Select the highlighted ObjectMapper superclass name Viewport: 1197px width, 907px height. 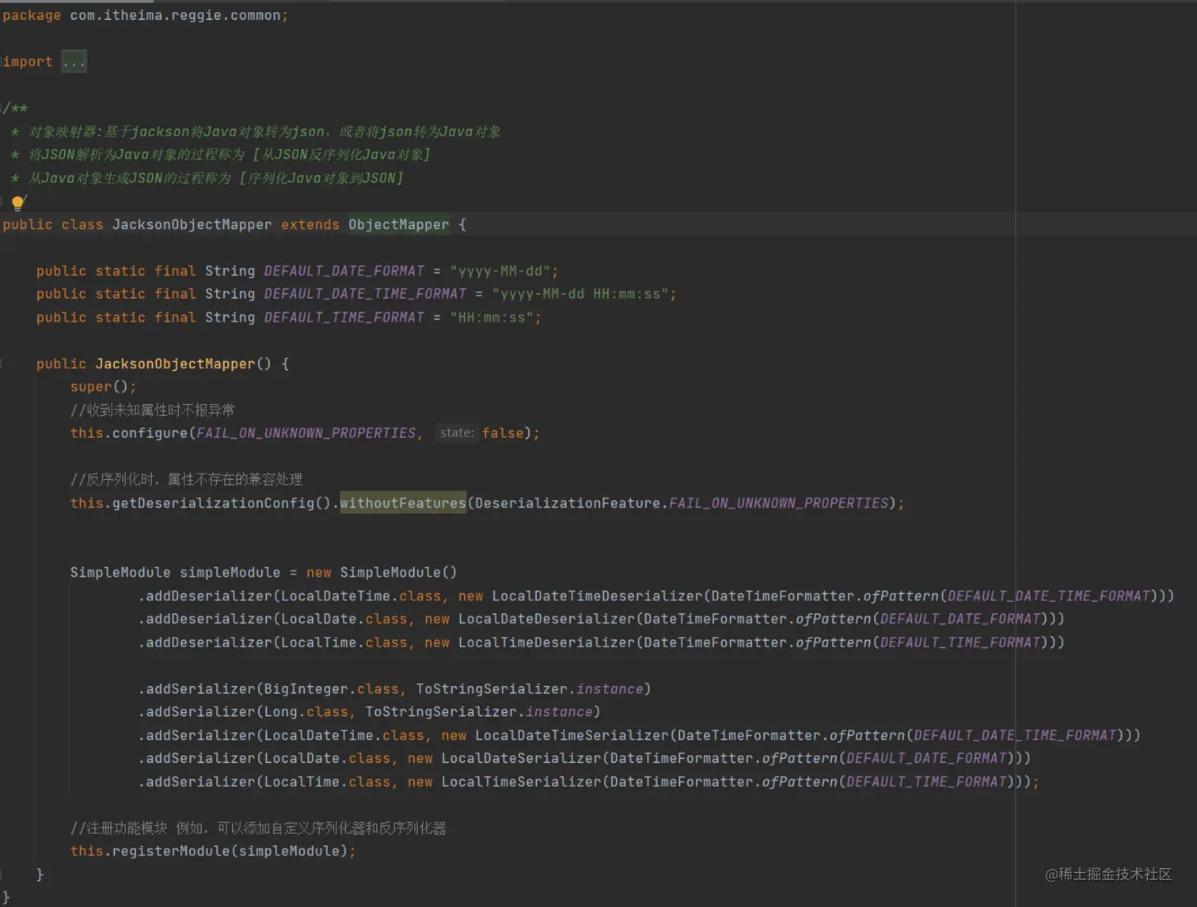pos(399,225)
